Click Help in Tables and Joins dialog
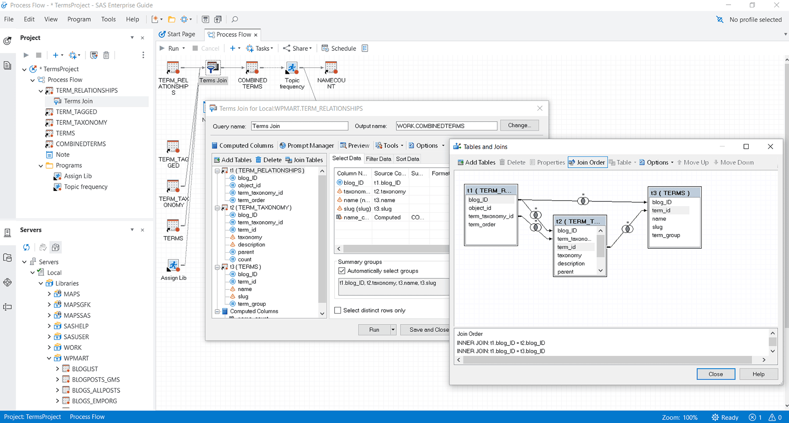The image size is (789, 423). pos(758,374)
